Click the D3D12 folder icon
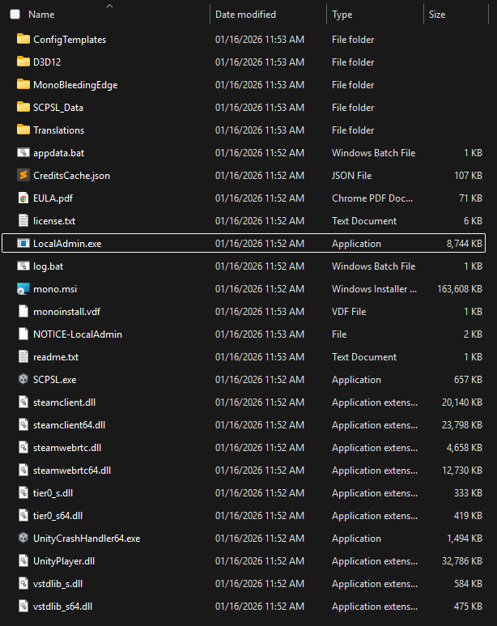 (23, 62)
